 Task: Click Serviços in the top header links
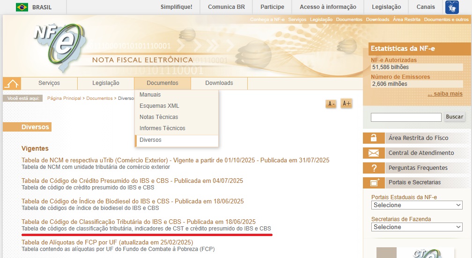(x=297, y=20)
